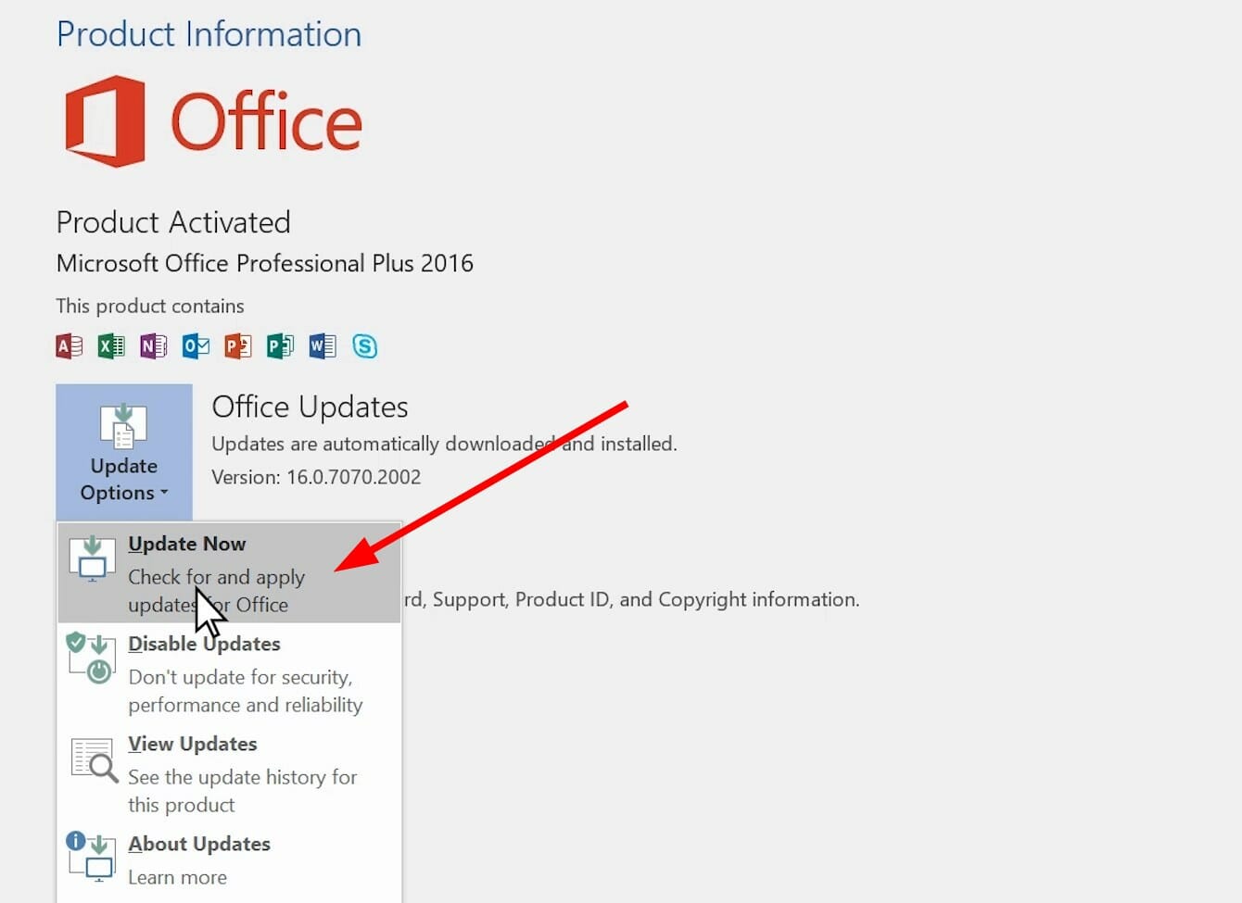
Task: Click the Access app icon
Action: pyautogui.click(x=70, y=346)
